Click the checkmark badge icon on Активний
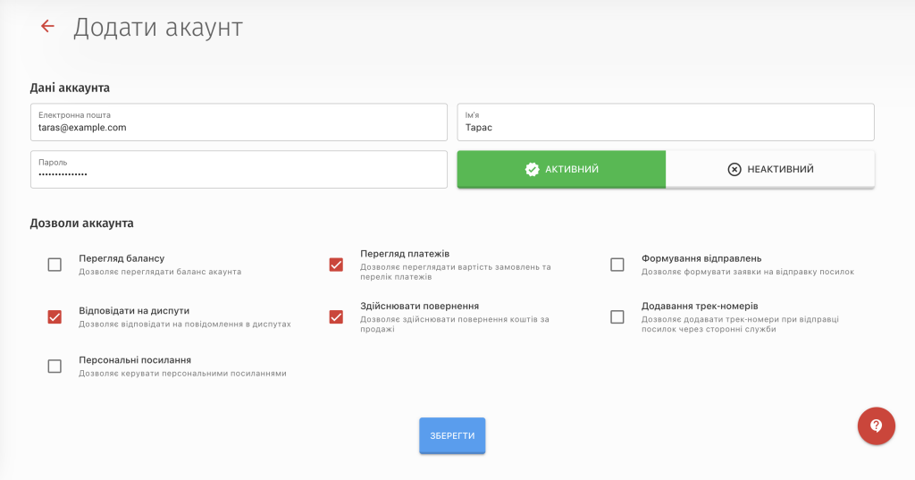This screenshot has width=915, height=480. point(532,169)
